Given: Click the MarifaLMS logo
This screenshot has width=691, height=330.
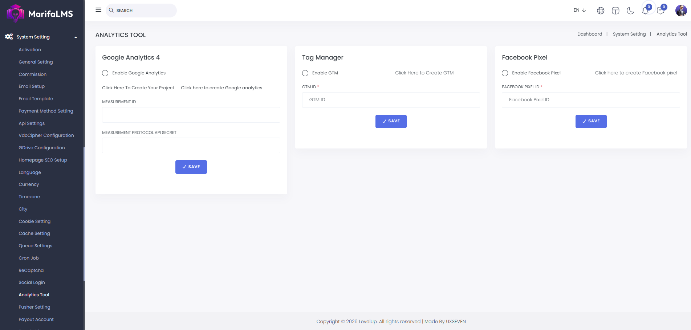Looking at the screenshot, I should pyautogui.click(x=40, y=13).
